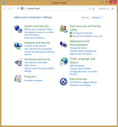The height and width of the screenshot is (127, 118).
Task: Click the Control Panel icon in title bar
Action: (x=3, y=3)
